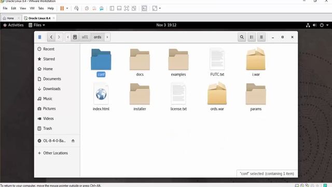Viewport: 332px width, 187px height.
Task: Open Trash in the sidebar
Action: click(x=57, y=128)
